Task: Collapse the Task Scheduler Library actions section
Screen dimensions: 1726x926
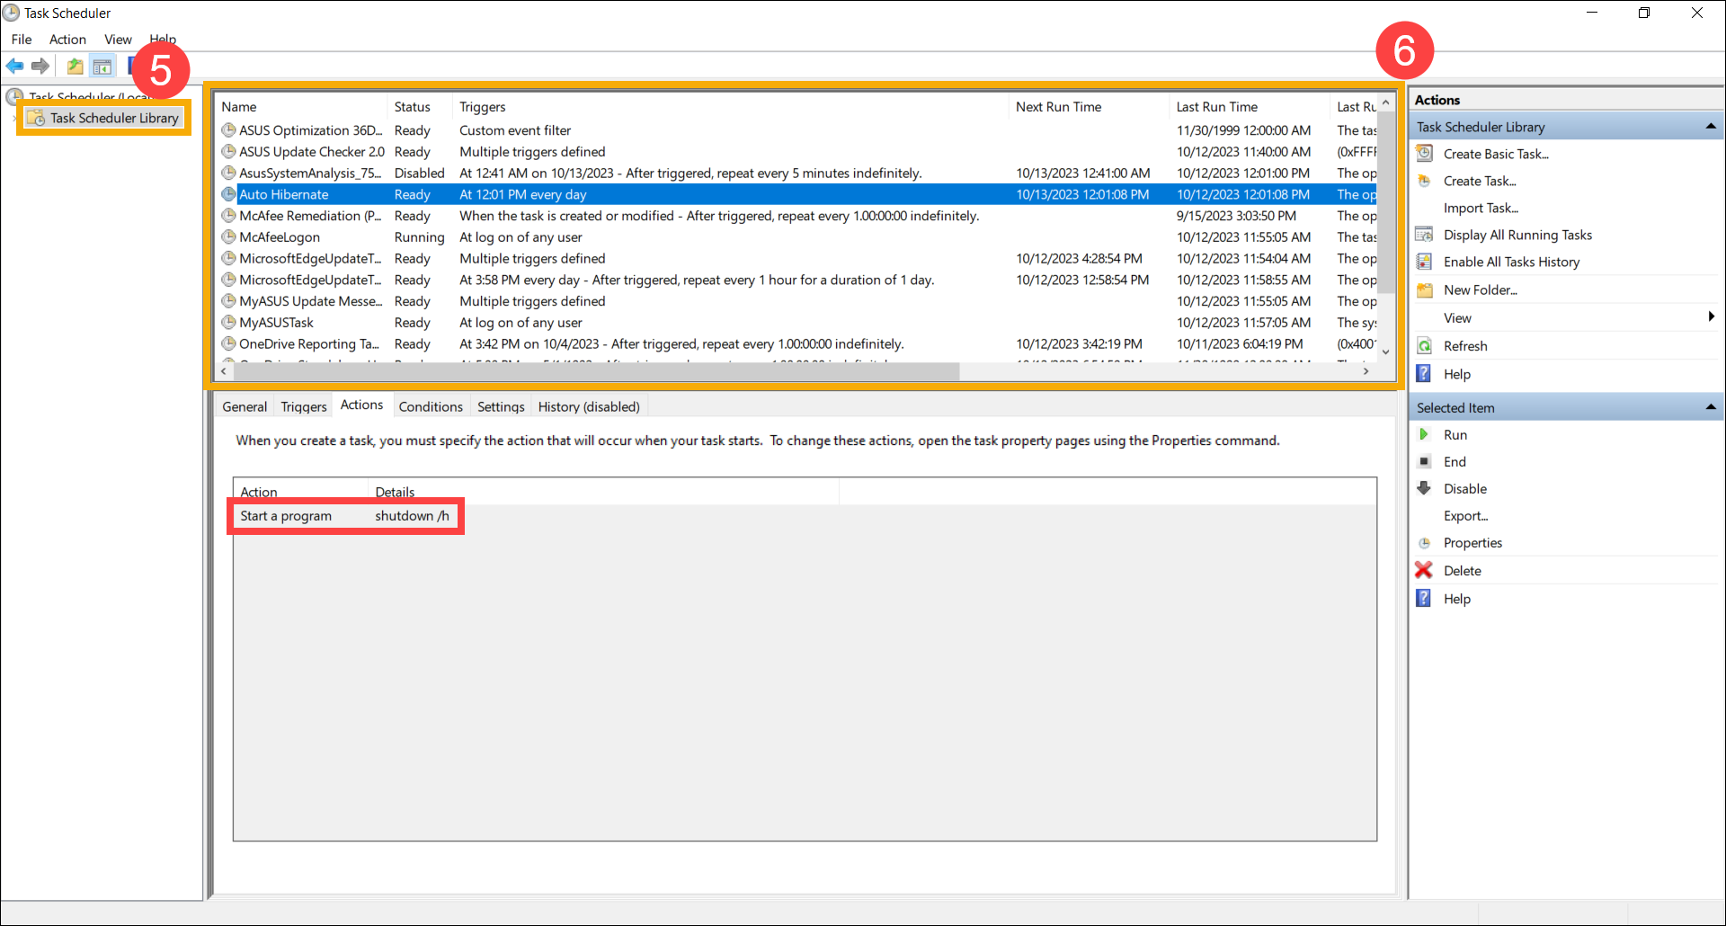Action: (x=1711, y=127)
